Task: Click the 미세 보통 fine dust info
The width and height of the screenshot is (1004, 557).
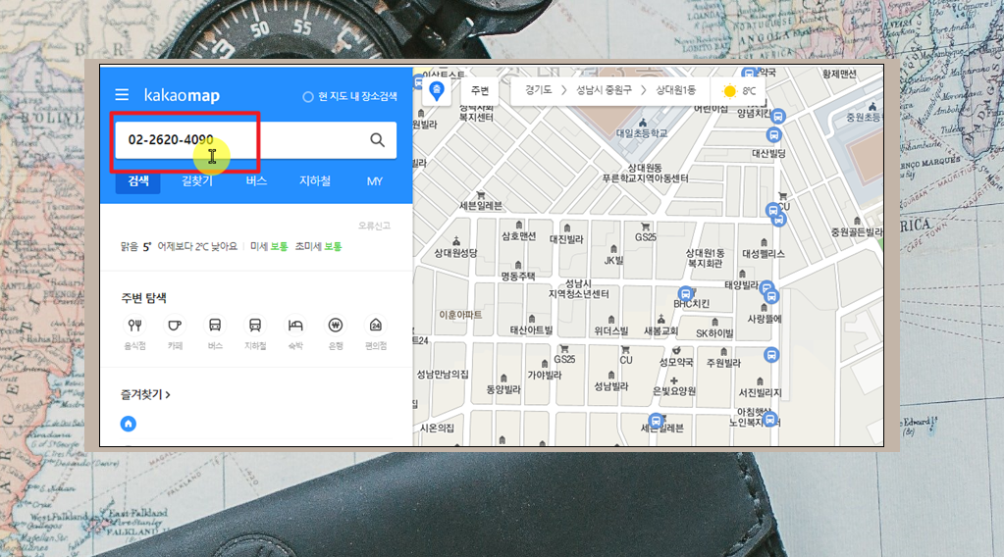Action: (x=269, y=246)
